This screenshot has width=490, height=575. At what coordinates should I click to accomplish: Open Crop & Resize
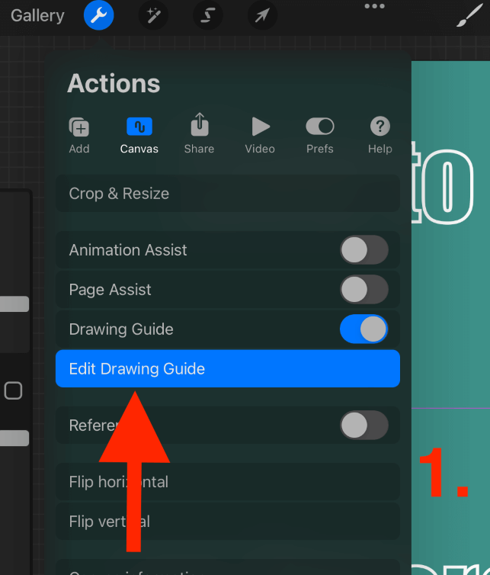(228, 193)
